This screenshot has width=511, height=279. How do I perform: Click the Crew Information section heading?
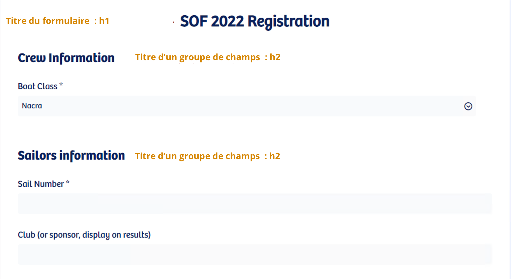(66, 58)
